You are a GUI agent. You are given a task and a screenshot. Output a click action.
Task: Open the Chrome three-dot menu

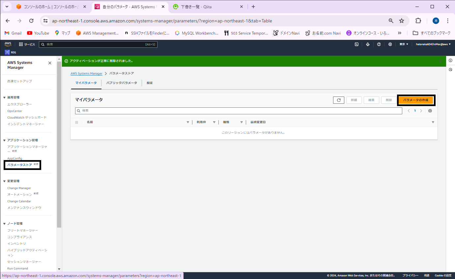click(448, 21)
